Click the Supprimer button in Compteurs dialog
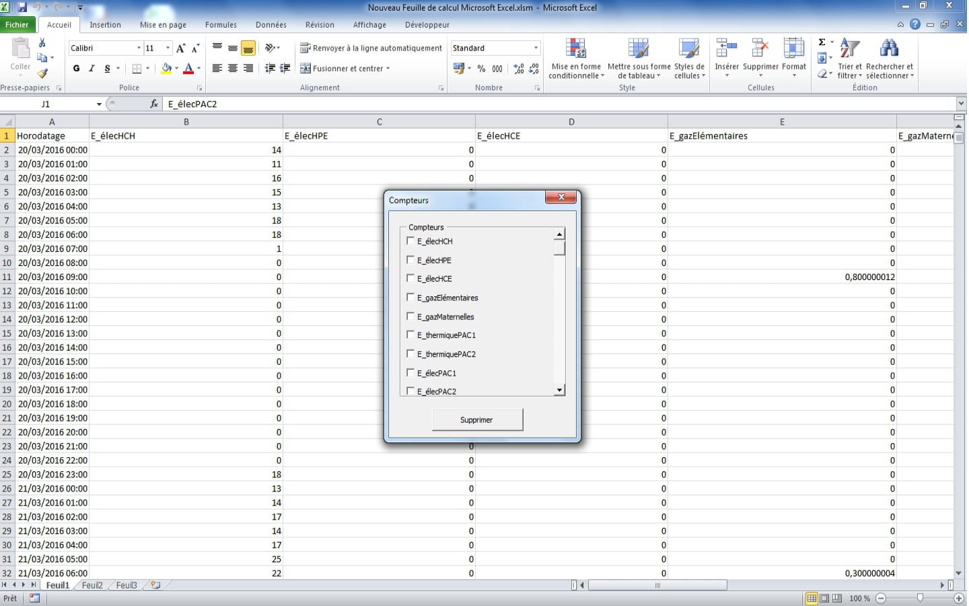 pyautogui.click(x=477, y=419)
